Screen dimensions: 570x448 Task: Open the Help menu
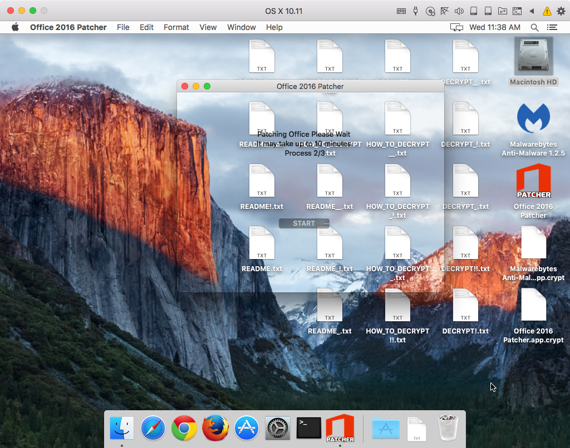[274, 27]
